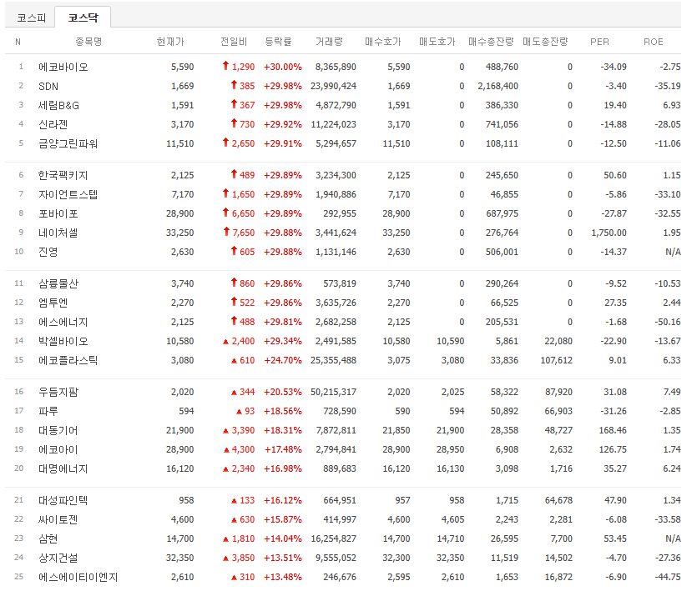Select the 싸이토젠 stock name
The width and height of the screenshot is (697, 591).
pos(58,519)
